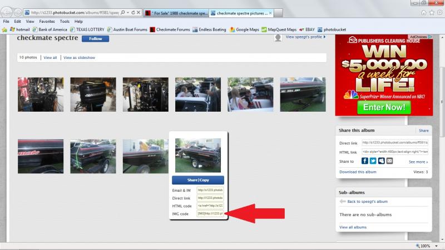Click the album Direct link field
This screenshot has height=250, width=445.
point(395,143)
